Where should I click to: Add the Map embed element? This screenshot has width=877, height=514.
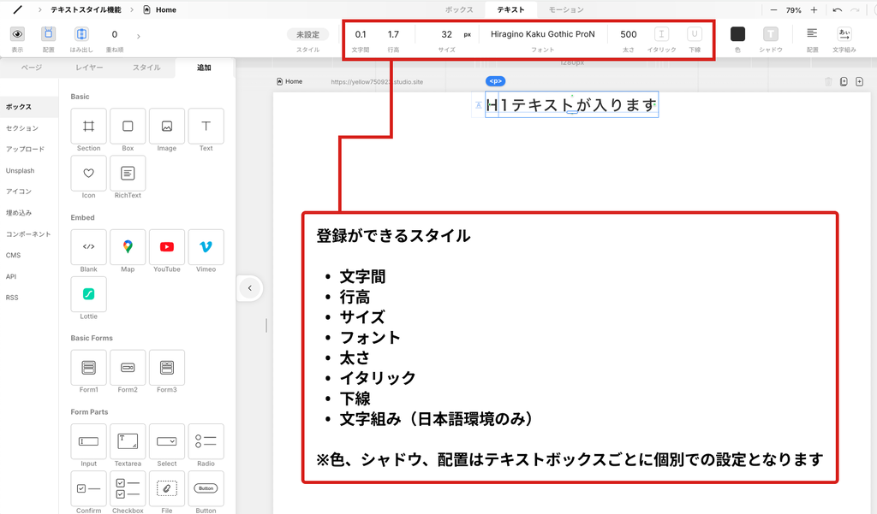point(128,247)
